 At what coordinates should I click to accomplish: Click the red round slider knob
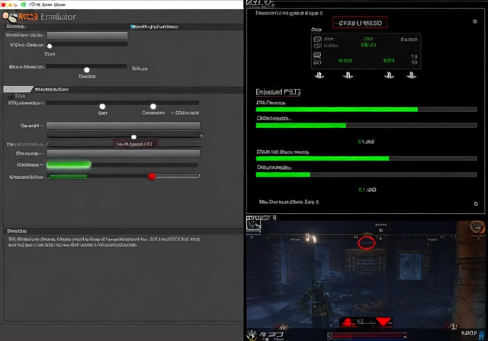(x=152, y=177)
